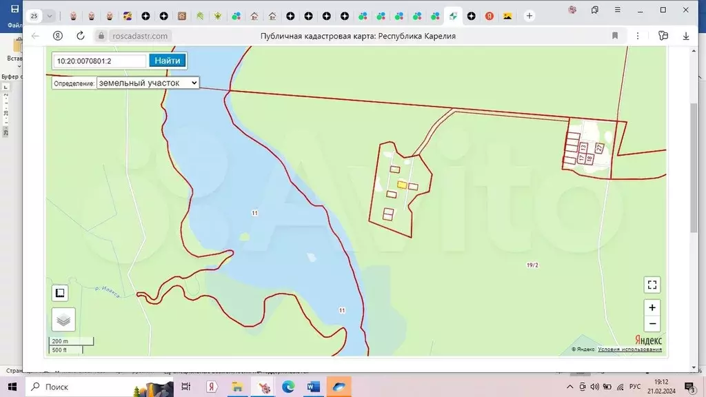Select the yellow highlighted land parcel
706x397 pixels.
pyautogui.click(x=401, y=185)
